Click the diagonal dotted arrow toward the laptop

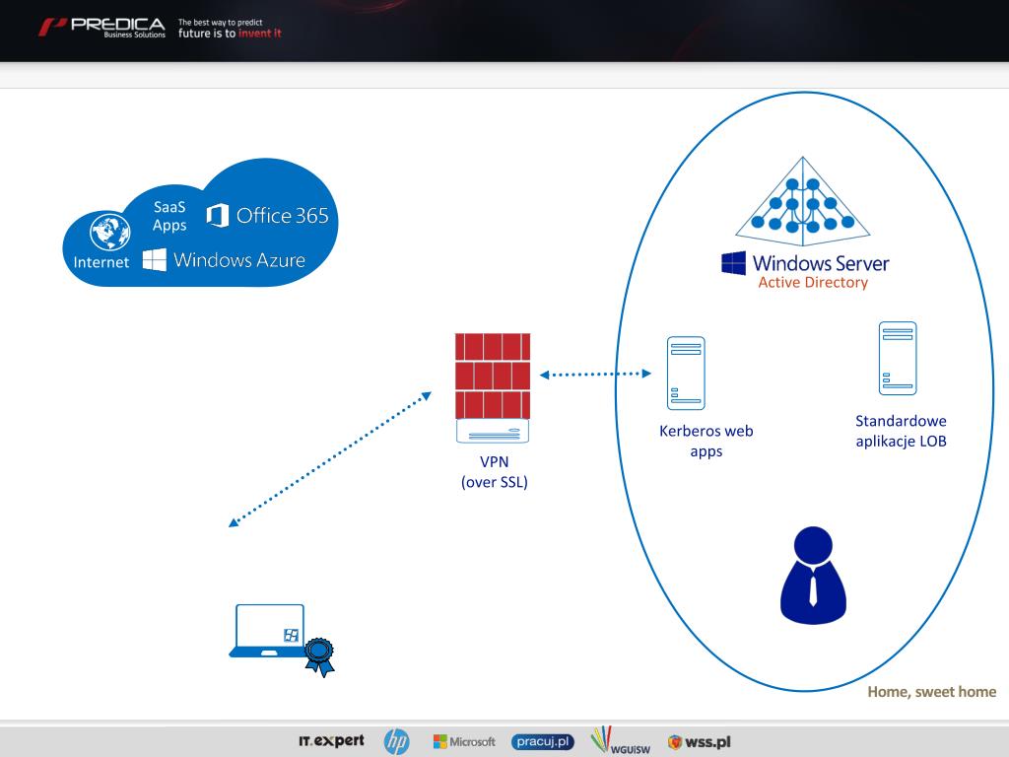[x=329, y=459]
